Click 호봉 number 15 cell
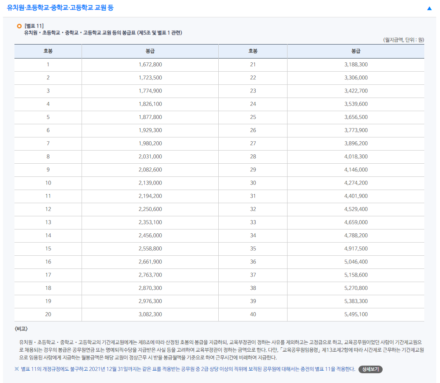This screenshot has width=440, height=383. point(48,249)
